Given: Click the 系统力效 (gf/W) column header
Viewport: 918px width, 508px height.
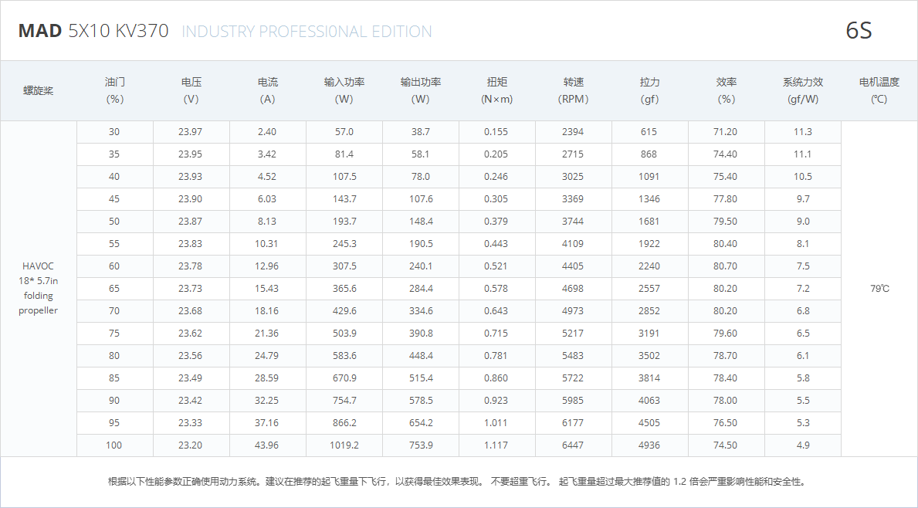Looking at the screenshot, I should coord(803,91).
